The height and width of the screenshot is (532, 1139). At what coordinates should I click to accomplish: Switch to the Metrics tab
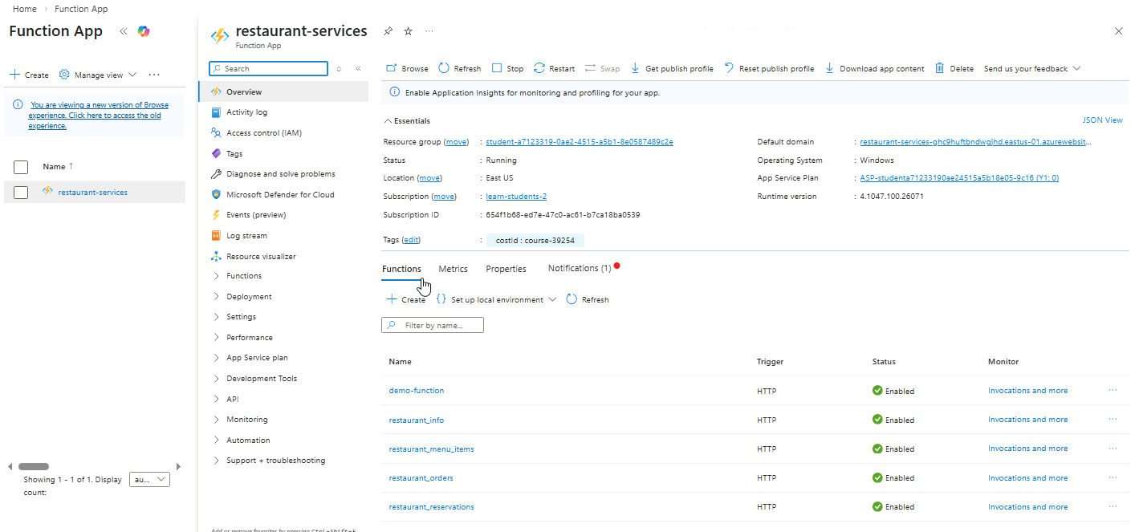click(x=453, y=269)
